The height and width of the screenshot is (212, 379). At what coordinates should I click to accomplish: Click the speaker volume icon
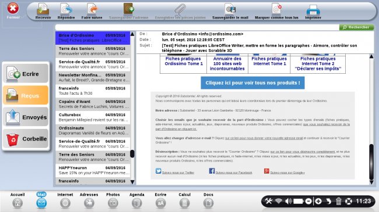click(288, 201)
